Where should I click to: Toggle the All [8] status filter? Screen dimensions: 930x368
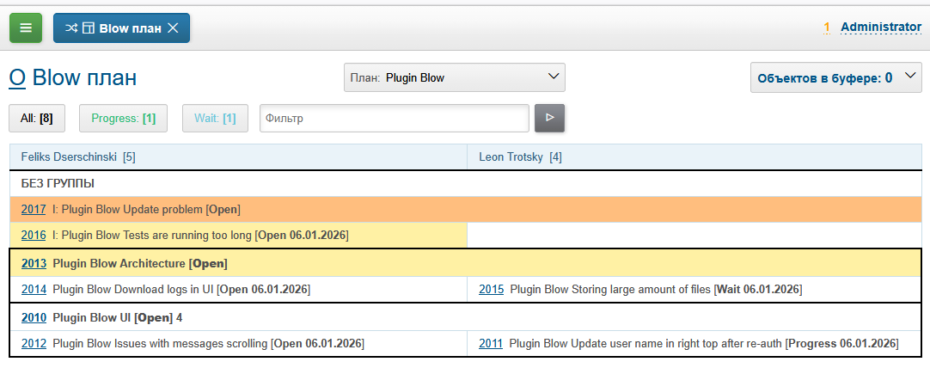37,118
